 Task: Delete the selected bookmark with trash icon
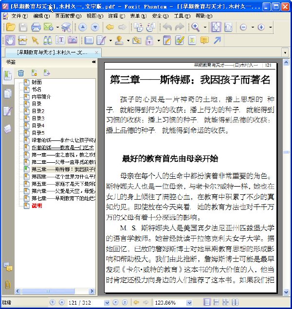pos(21,73)
